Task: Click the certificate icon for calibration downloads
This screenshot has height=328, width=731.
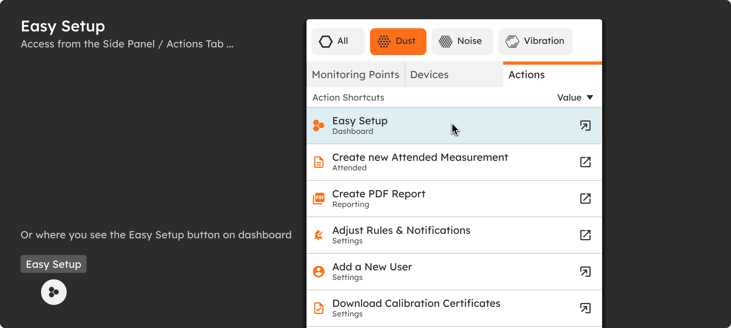Action: click(x=318, y=308)
